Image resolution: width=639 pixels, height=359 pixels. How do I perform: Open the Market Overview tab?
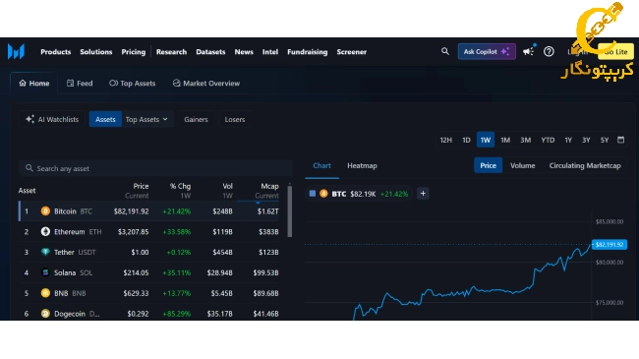(x=206, y=84)
